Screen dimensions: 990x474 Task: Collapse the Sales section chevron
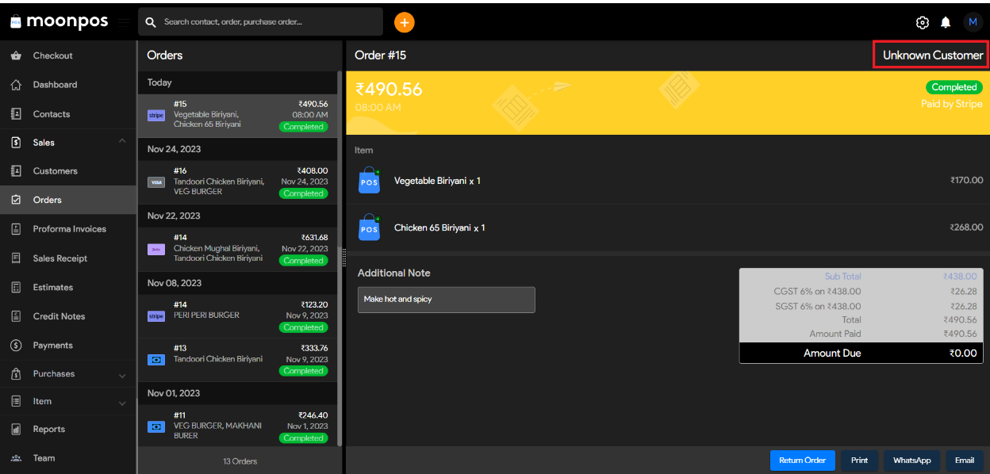click(x=121, y=141)
